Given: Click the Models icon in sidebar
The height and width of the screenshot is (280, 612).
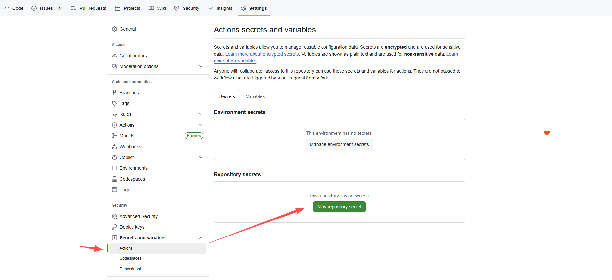Looking at the screenshot, I should point(114,136).
